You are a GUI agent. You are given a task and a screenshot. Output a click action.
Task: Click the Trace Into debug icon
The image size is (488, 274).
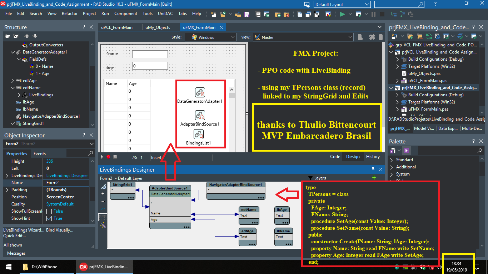(394, 14)
